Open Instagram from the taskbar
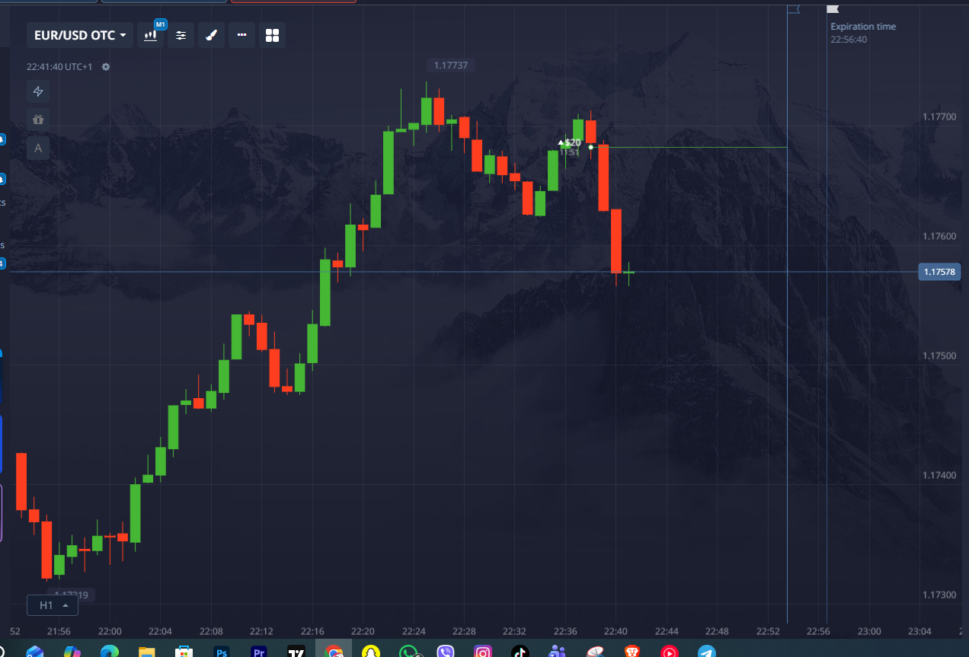This screenshot has width=969, height=657. point(483,652)
